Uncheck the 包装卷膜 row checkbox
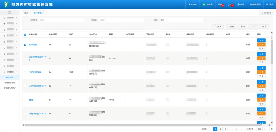Viewport: 276px width, 132px height. (25, 45)
